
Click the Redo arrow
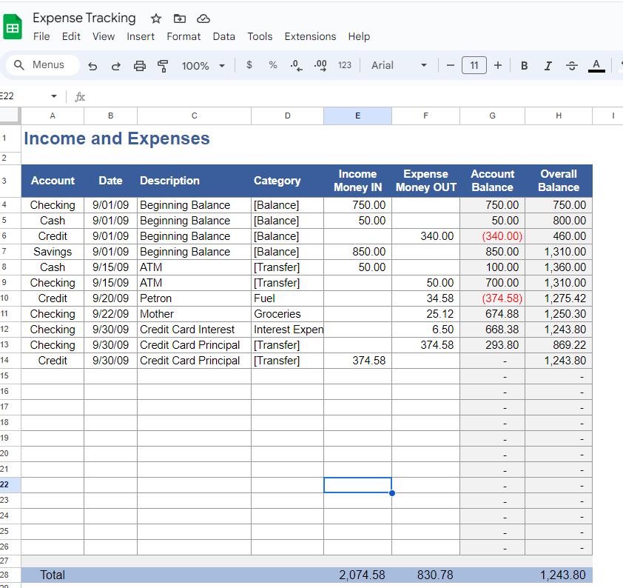(116, 66)
